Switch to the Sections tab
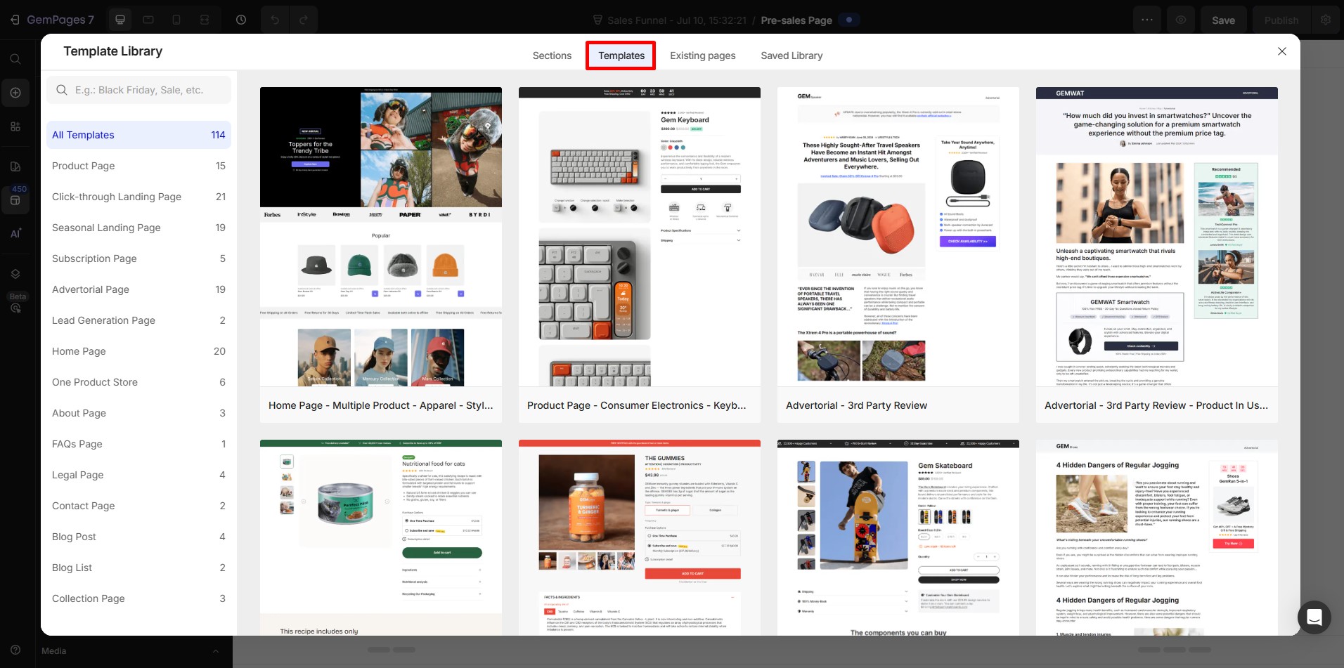This screenshot has height=668, width=1344. coord(552,55)
